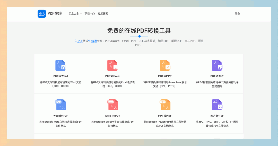Screen dimensions: 278x146
Task: Open the PDF转图片 tool icon
Action: [217, 65]
